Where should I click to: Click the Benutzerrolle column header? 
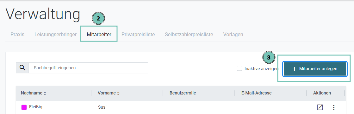coord(183,93)
